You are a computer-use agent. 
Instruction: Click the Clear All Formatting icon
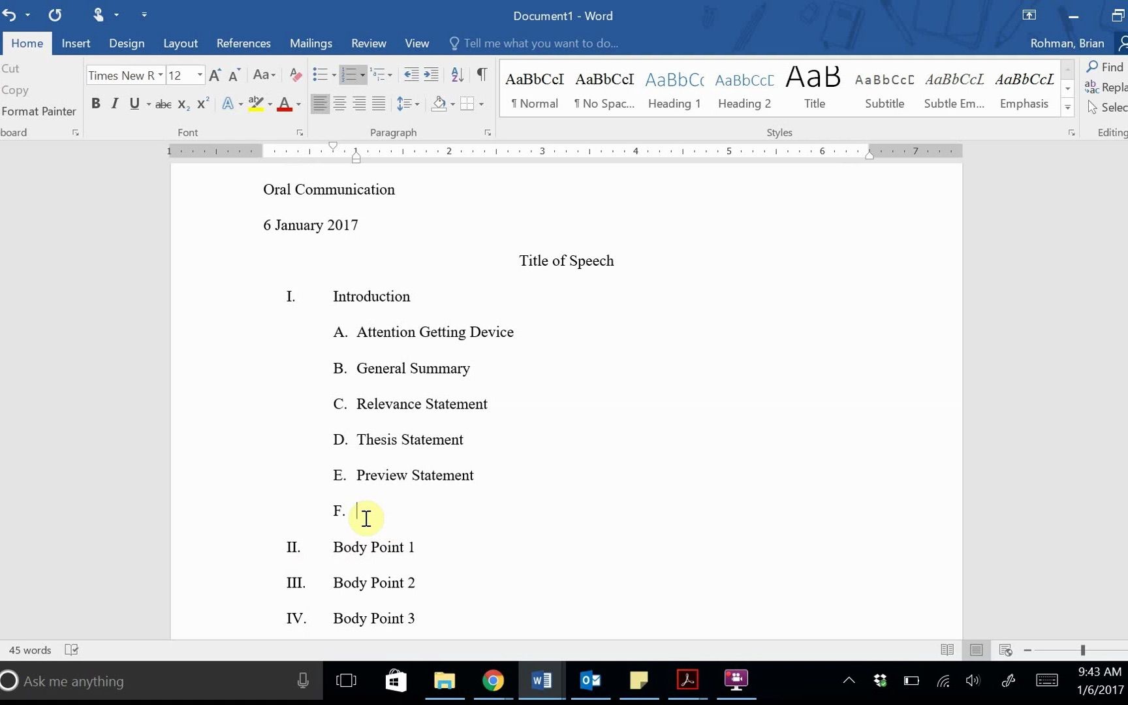295,75
